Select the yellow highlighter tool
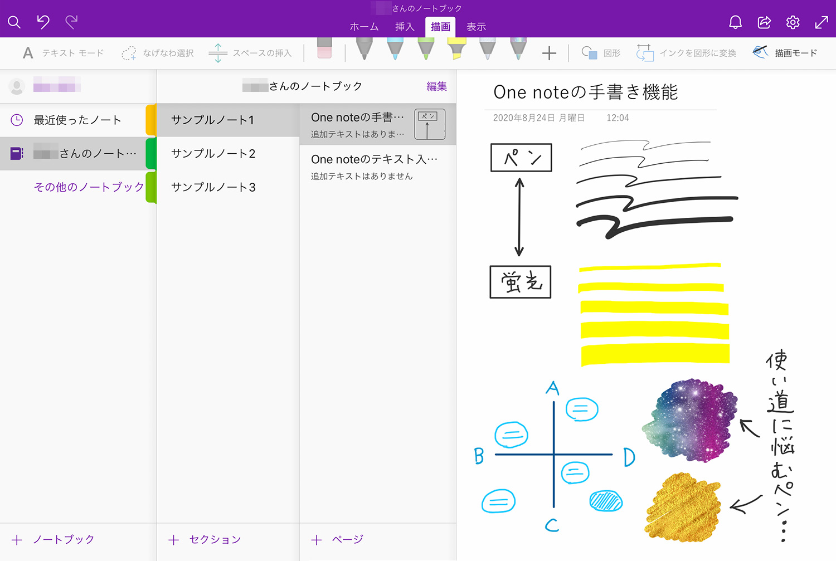 pos(457,49)
